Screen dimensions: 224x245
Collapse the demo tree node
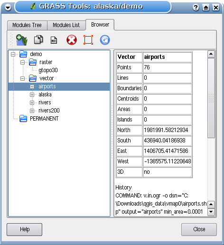tap(13, 54)
